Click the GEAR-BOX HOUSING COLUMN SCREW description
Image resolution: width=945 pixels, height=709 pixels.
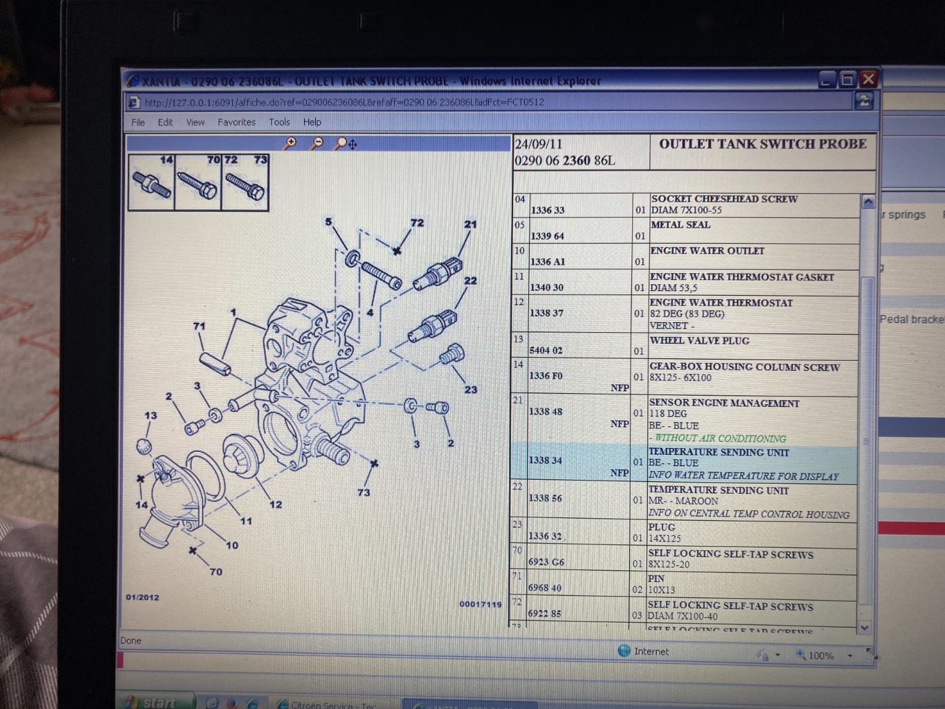tap(745, 367)
